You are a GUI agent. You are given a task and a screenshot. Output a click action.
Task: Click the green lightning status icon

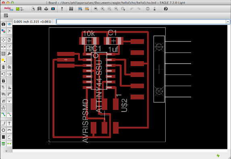coord(218,155)
